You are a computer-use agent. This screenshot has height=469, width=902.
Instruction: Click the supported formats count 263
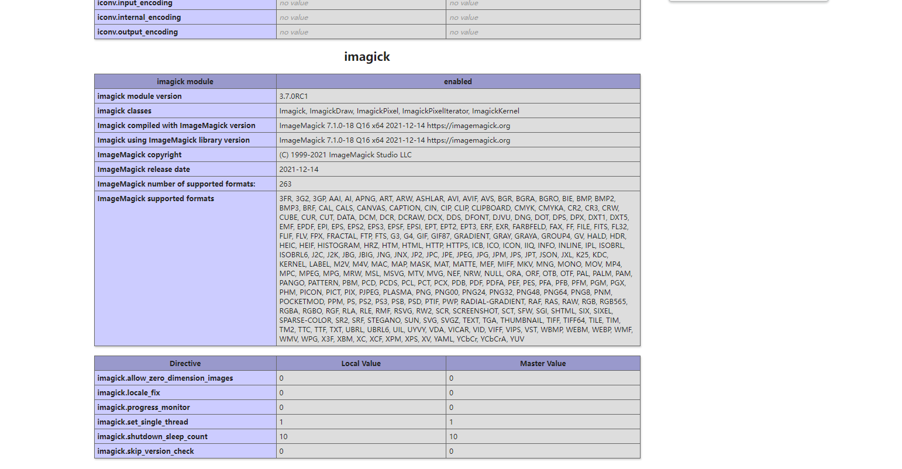click(285, 184)
